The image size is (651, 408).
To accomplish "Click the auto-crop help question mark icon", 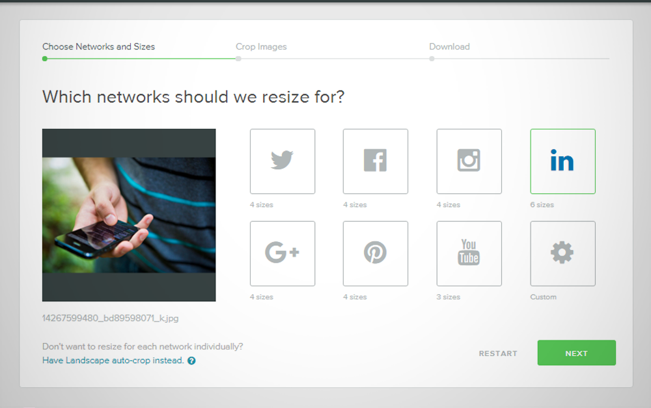I will (x=191, y=360).
